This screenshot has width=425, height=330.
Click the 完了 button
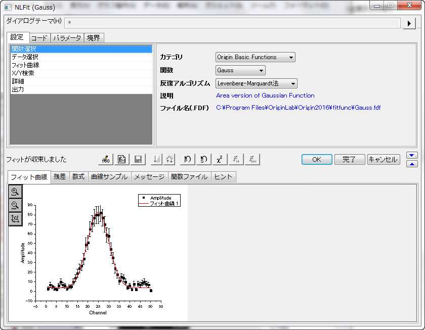coord(349,160)
